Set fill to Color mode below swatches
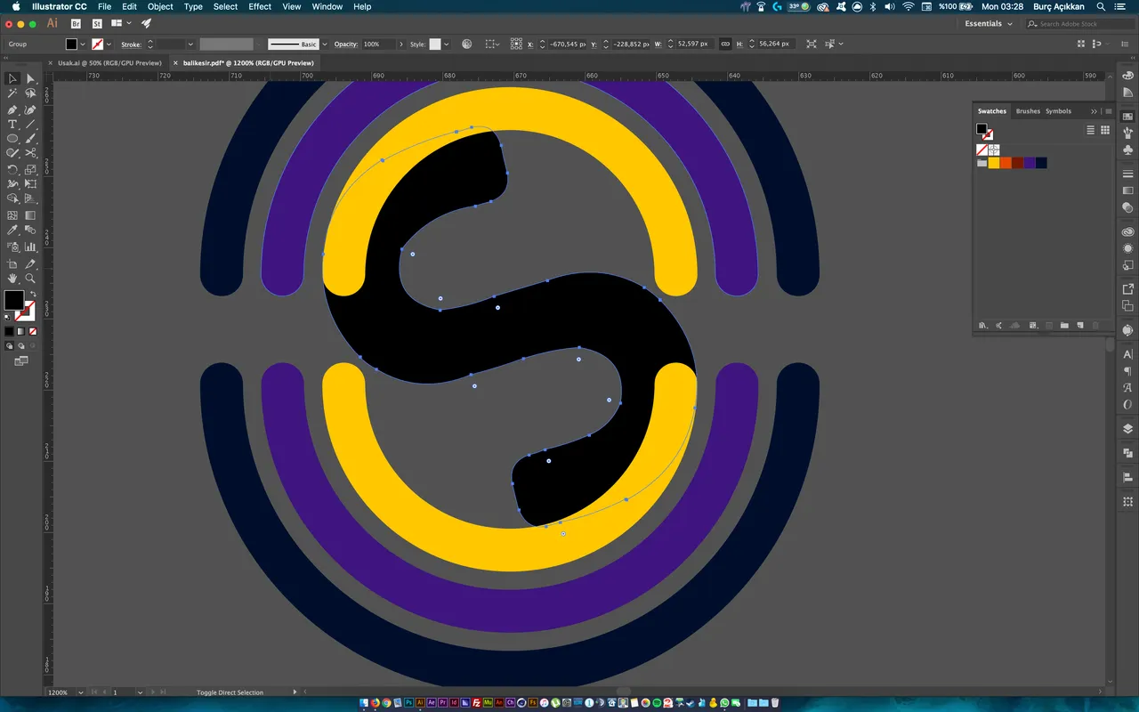The height and width of the screenshot is (712, 1139). (9, 331)
